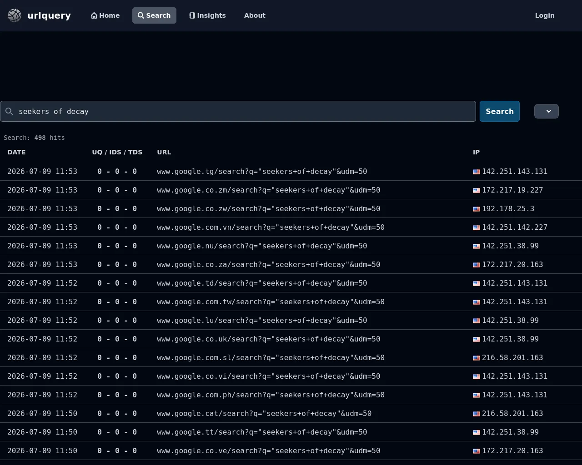Click the urlquery brand name

tap(49, 15)
